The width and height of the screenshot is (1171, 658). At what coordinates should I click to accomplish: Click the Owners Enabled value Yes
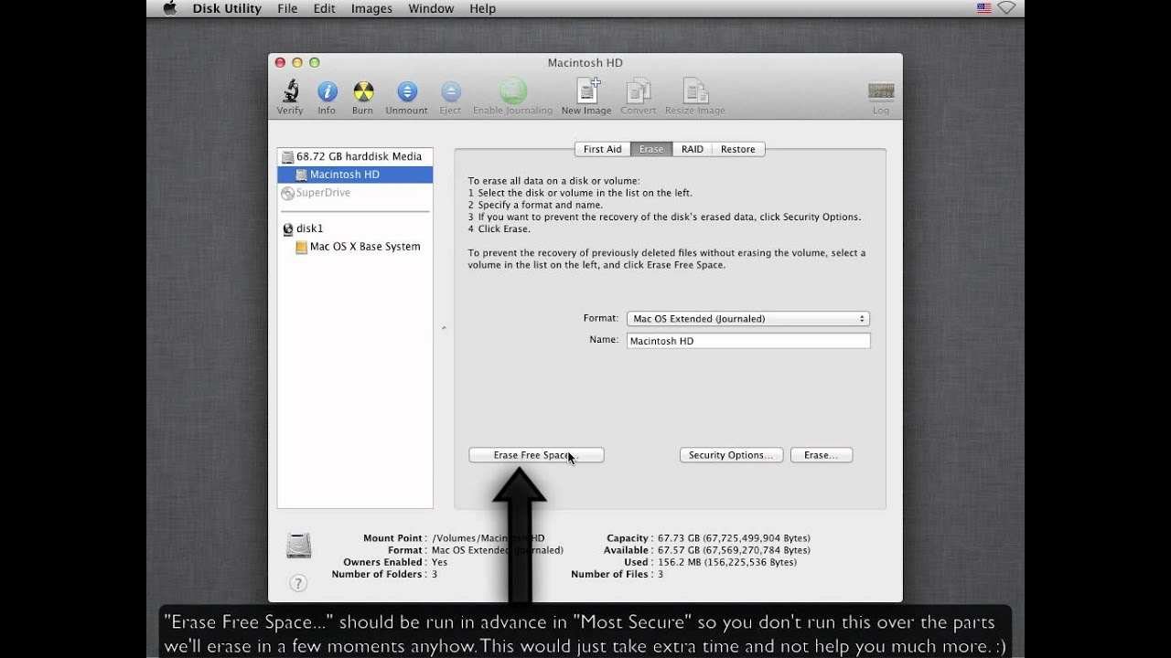(x=440, y=562)
